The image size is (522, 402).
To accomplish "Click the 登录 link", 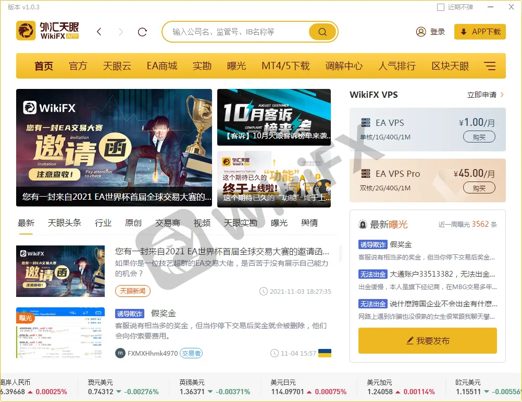I will pyautogui.click(x=438, y=32).
